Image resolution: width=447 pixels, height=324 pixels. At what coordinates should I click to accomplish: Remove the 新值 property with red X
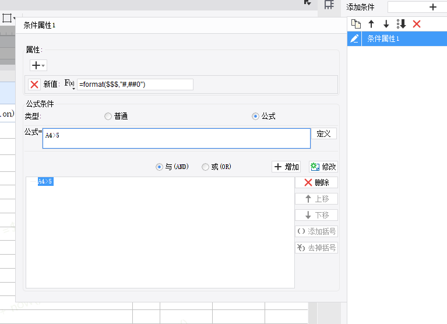pos(34,84)
